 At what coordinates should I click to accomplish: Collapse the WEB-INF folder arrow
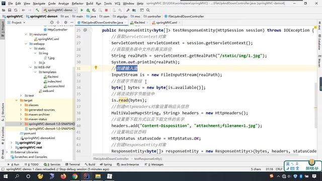point(31,67)
